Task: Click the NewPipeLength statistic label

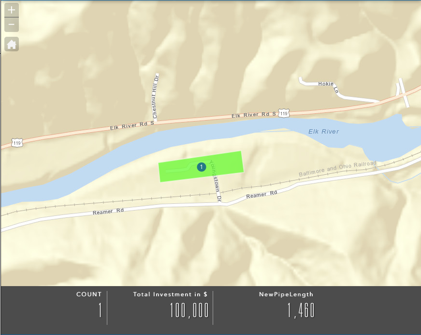Action: coord(286,294)
